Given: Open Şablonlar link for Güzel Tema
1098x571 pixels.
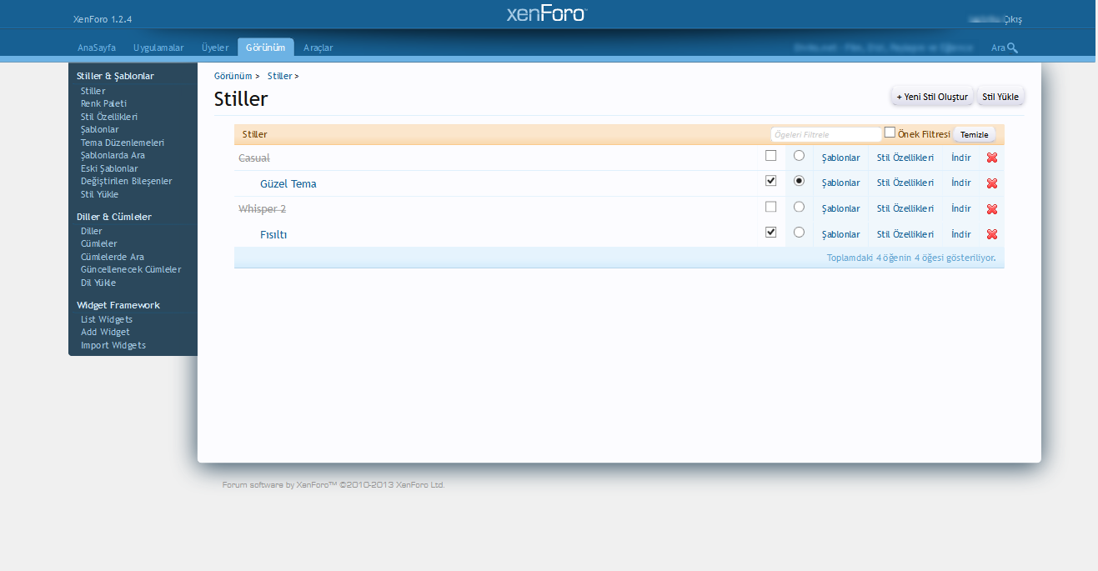Looking at the screenshot, I should pyautogui.click(x=840, y=183).
